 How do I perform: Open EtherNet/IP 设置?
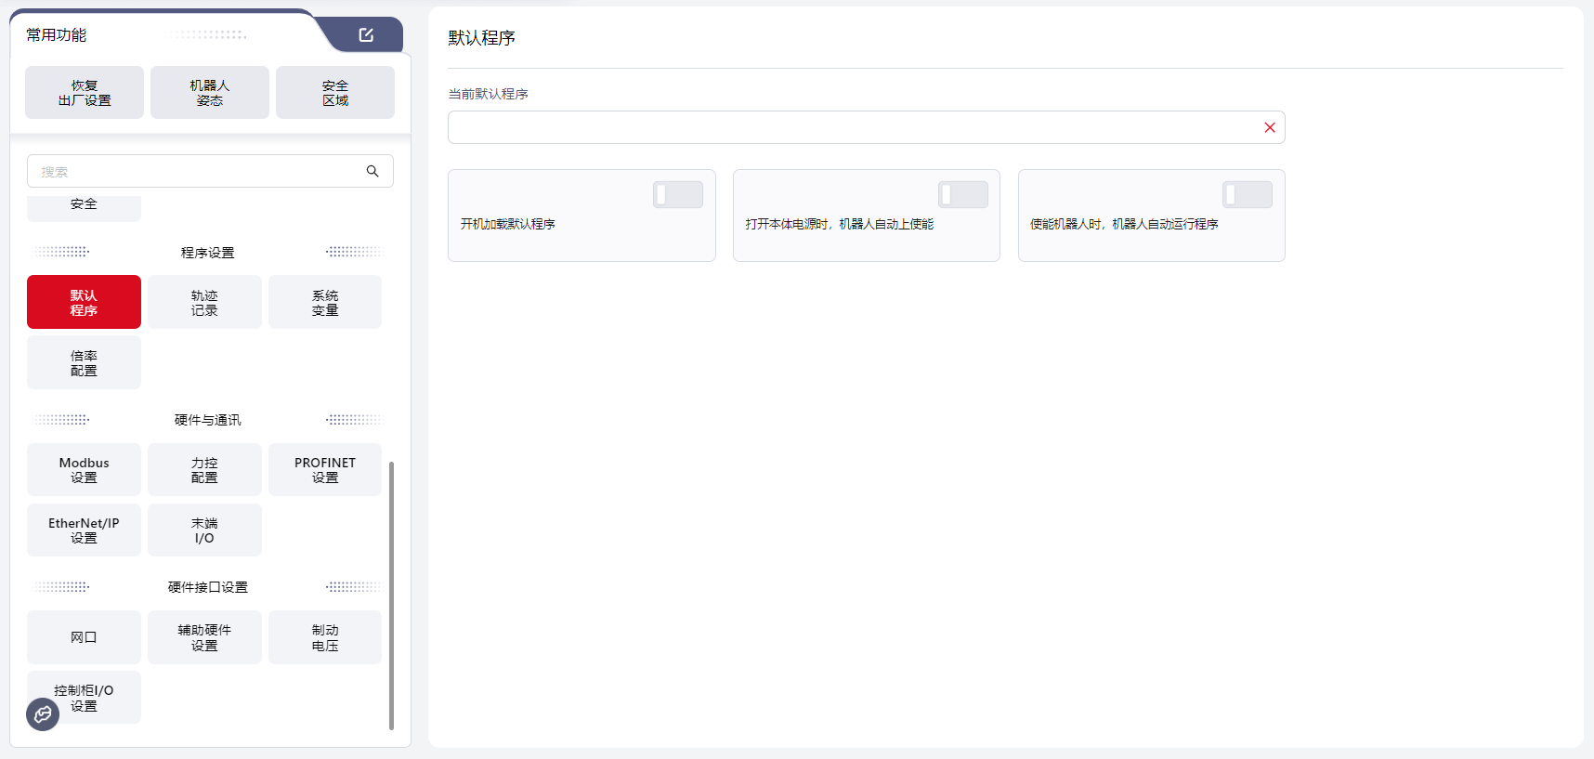coord(84,530)
